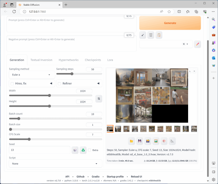Click the trash clear-prompt icon

(x=151, y=35)
